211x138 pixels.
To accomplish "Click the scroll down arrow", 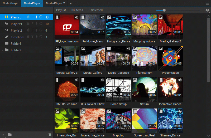I will pos(208,136).
